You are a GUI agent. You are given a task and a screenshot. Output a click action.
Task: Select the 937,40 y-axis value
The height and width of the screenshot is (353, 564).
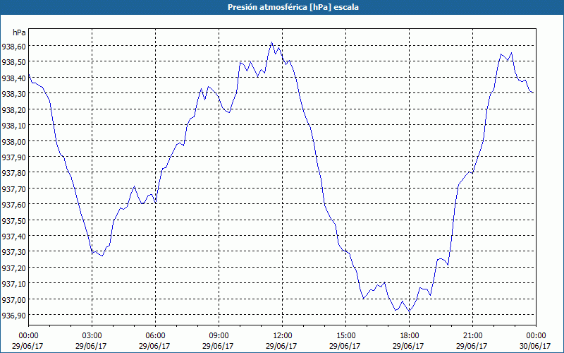click(x=13, y=237)
